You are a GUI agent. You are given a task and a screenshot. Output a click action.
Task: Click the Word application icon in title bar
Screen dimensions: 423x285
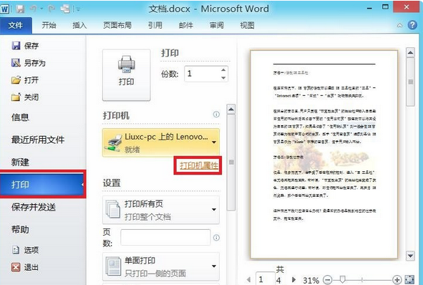click(5, 9)
